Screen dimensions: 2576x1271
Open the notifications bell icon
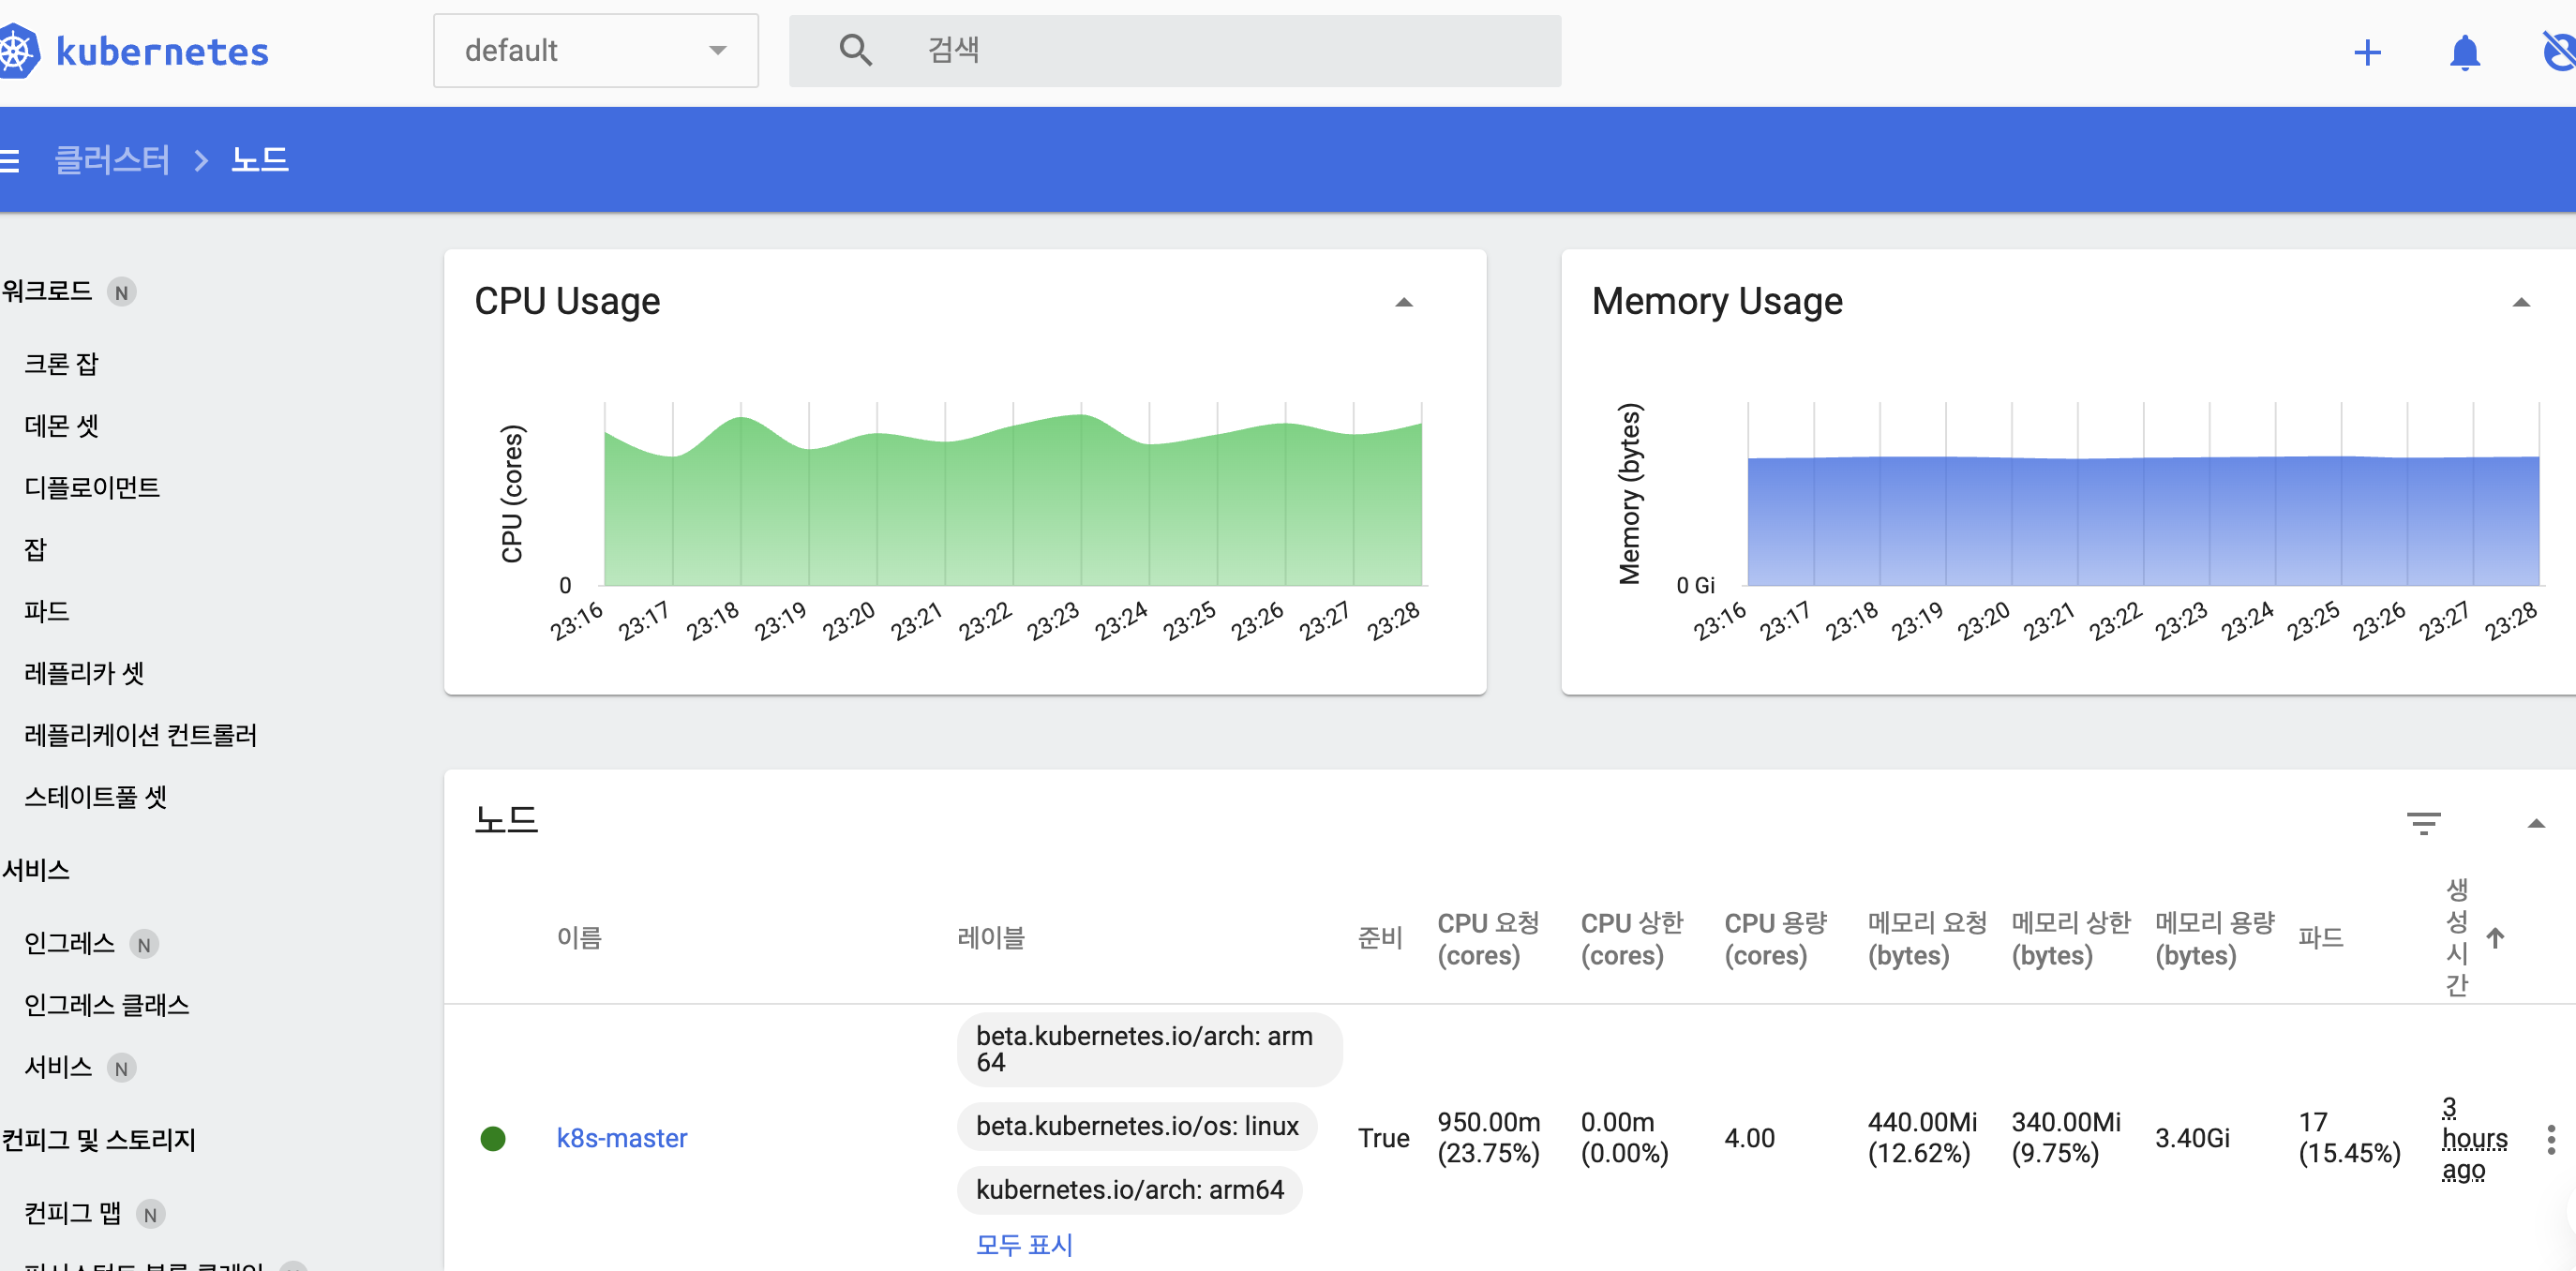[x=2464, y=52]
